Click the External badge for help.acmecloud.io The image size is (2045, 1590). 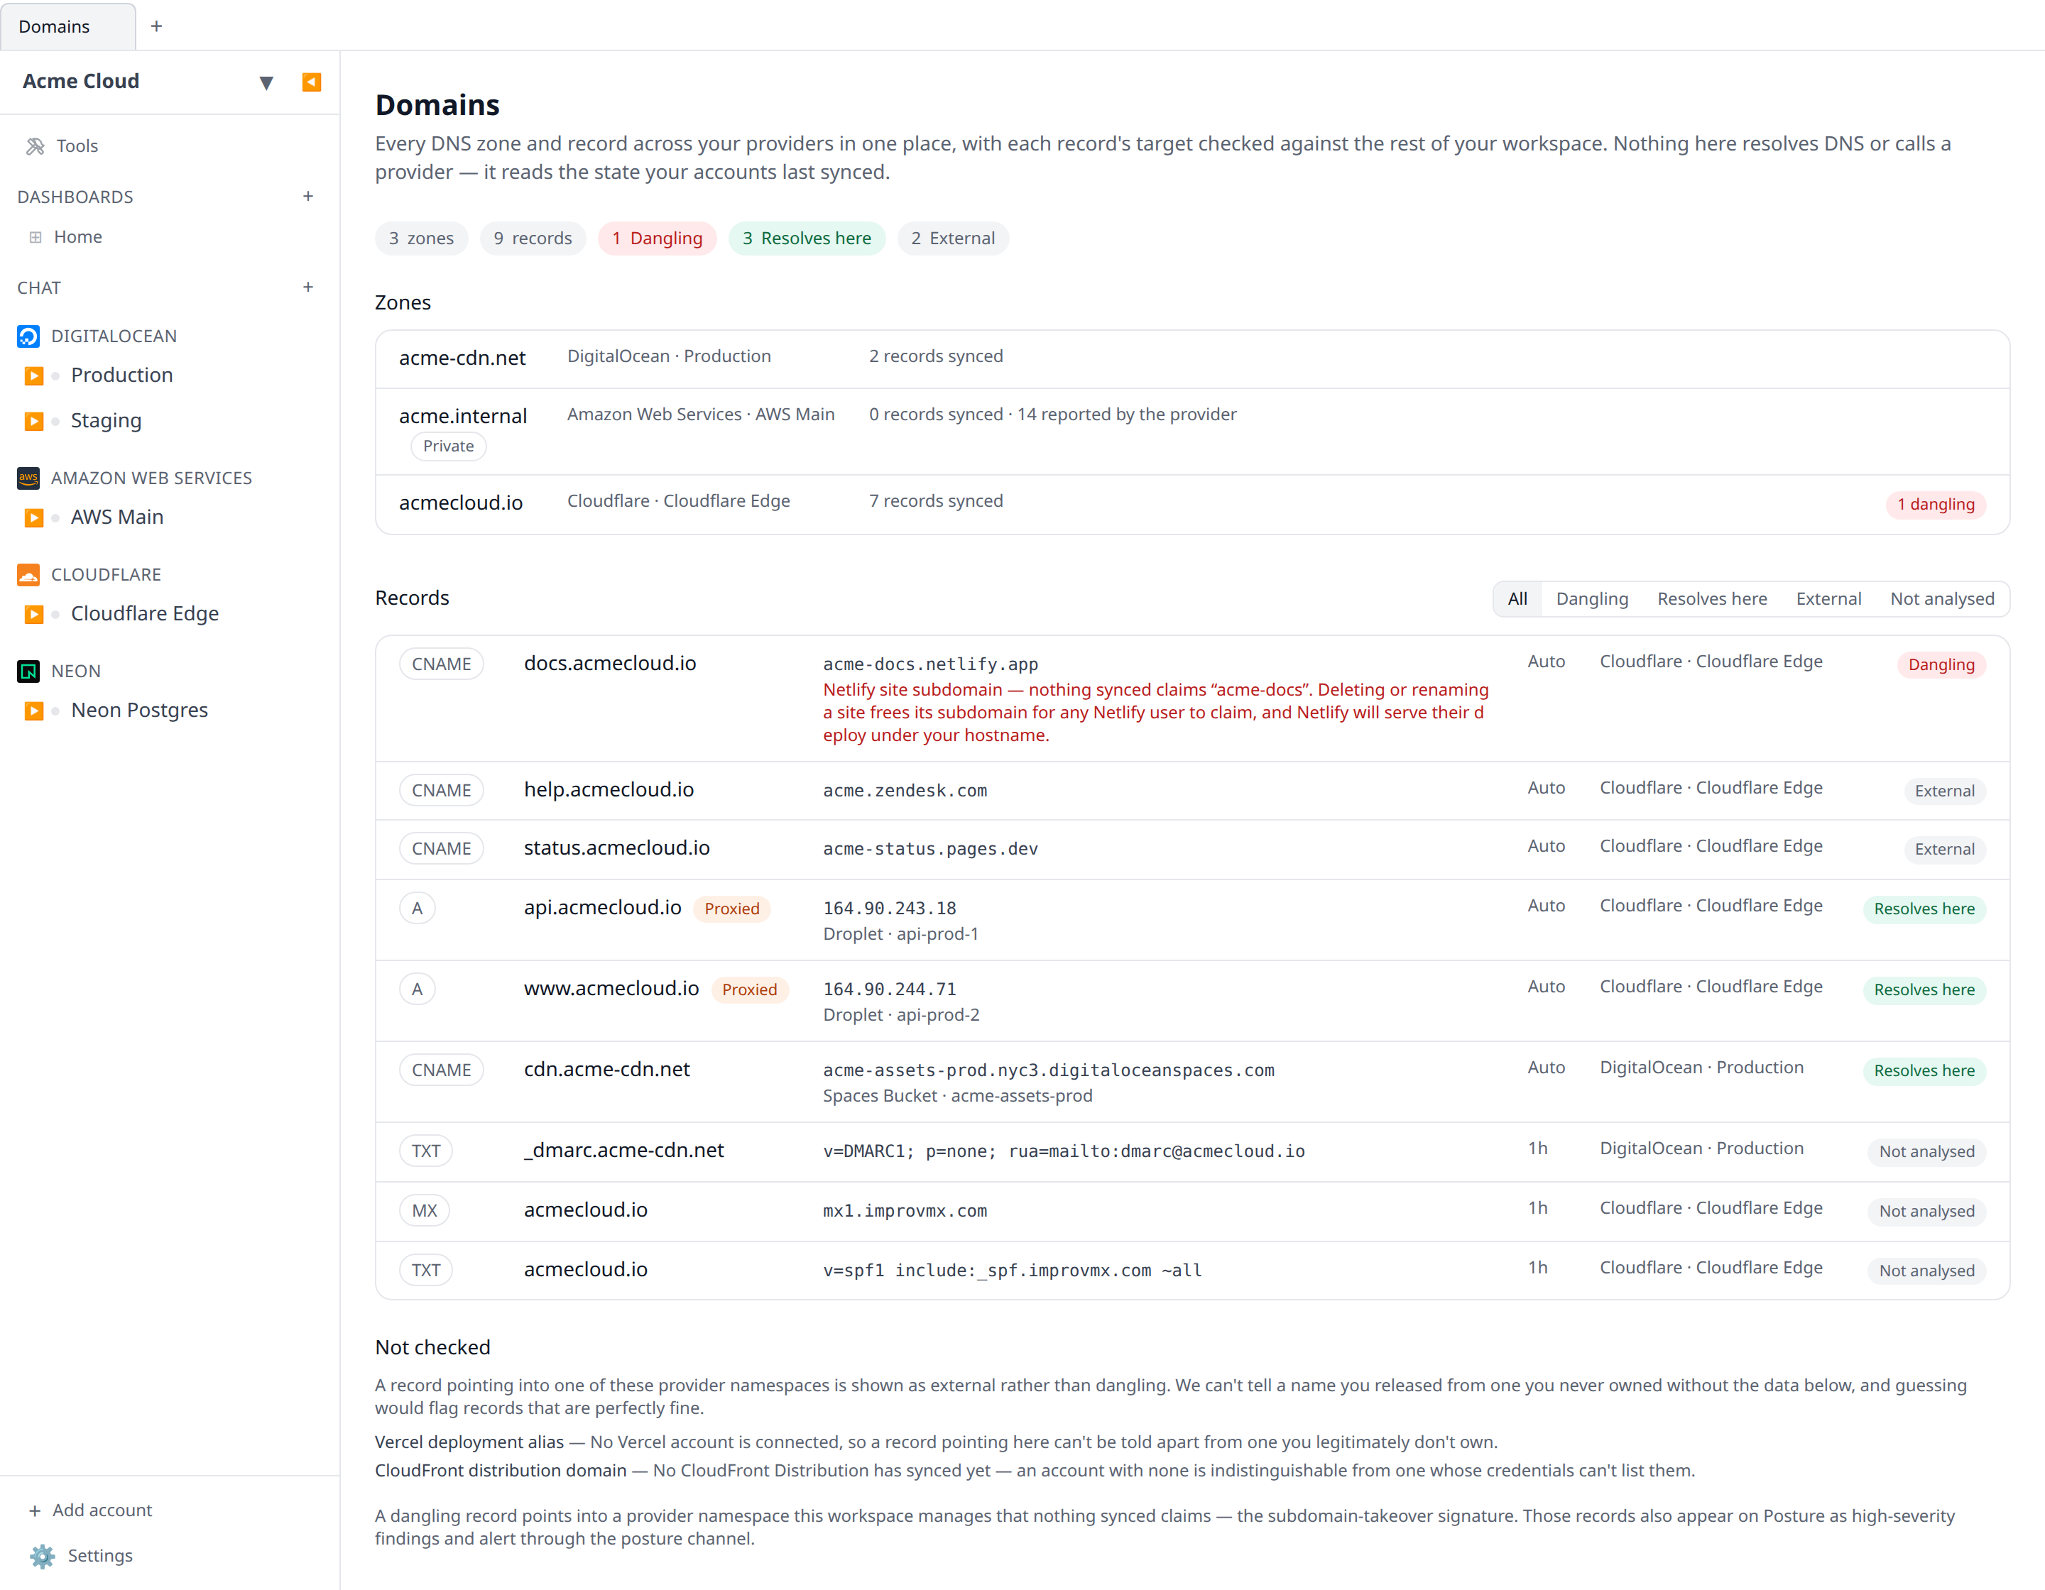coord(1945,791)
